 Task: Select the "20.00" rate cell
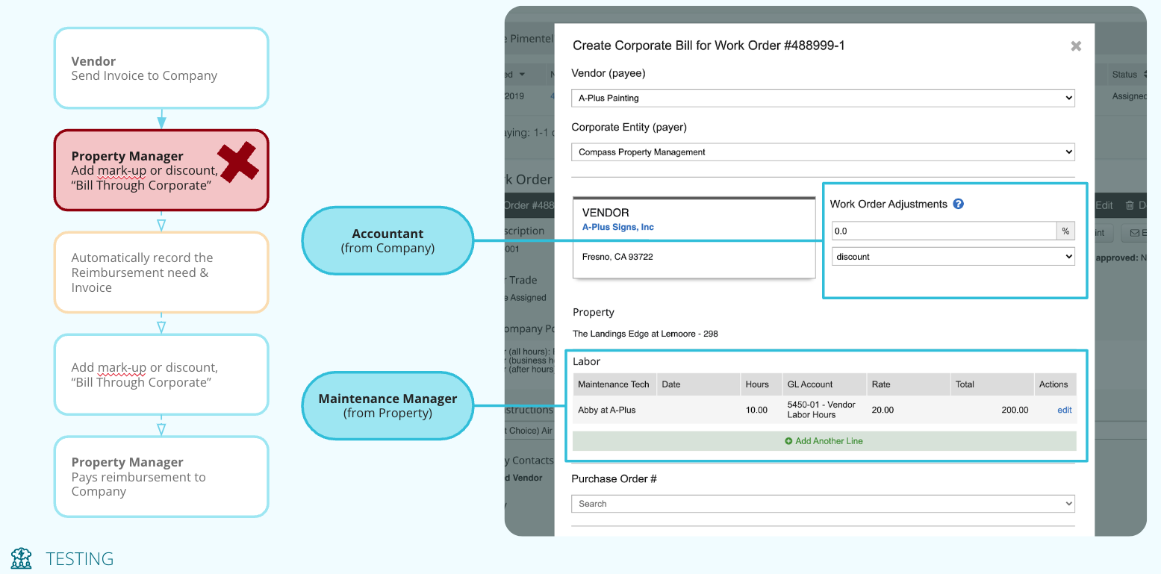(x=883, y=410)
